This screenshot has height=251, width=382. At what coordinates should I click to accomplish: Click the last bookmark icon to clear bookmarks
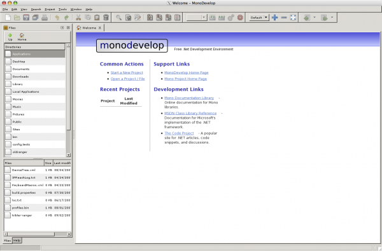click(178, 18)
